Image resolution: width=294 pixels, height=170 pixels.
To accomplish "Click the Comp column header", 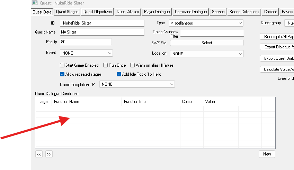I will coord(191,102).
